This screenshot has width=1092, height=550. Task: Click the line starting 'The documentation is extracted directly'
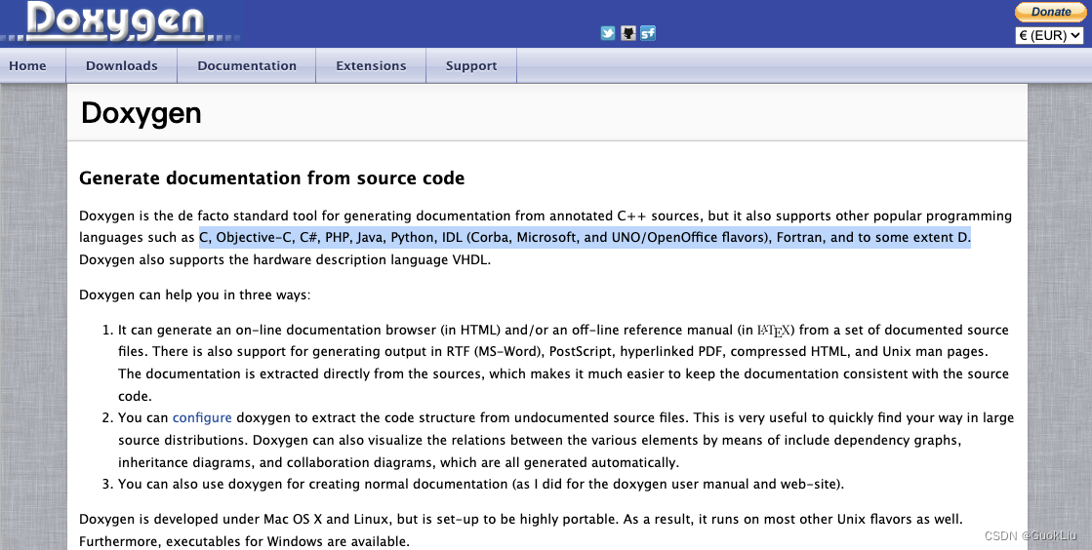pos(563,373)
